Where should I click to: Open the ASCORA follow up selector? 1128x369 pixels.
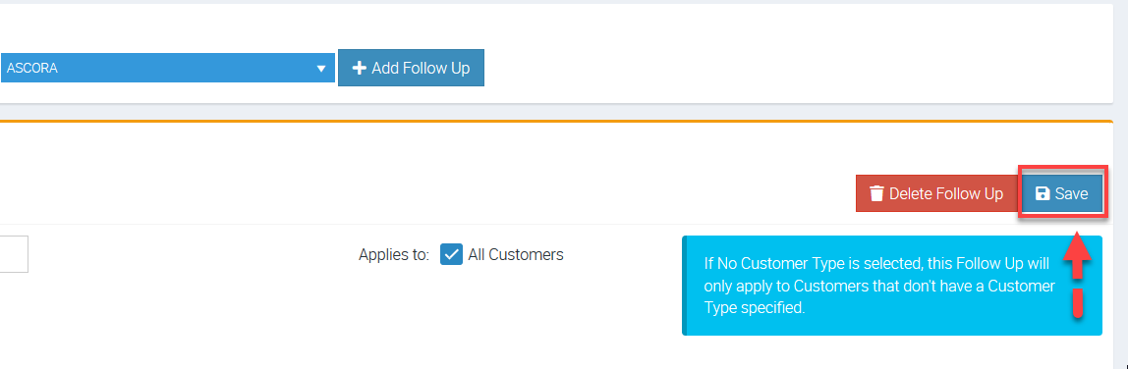(167, 68)
